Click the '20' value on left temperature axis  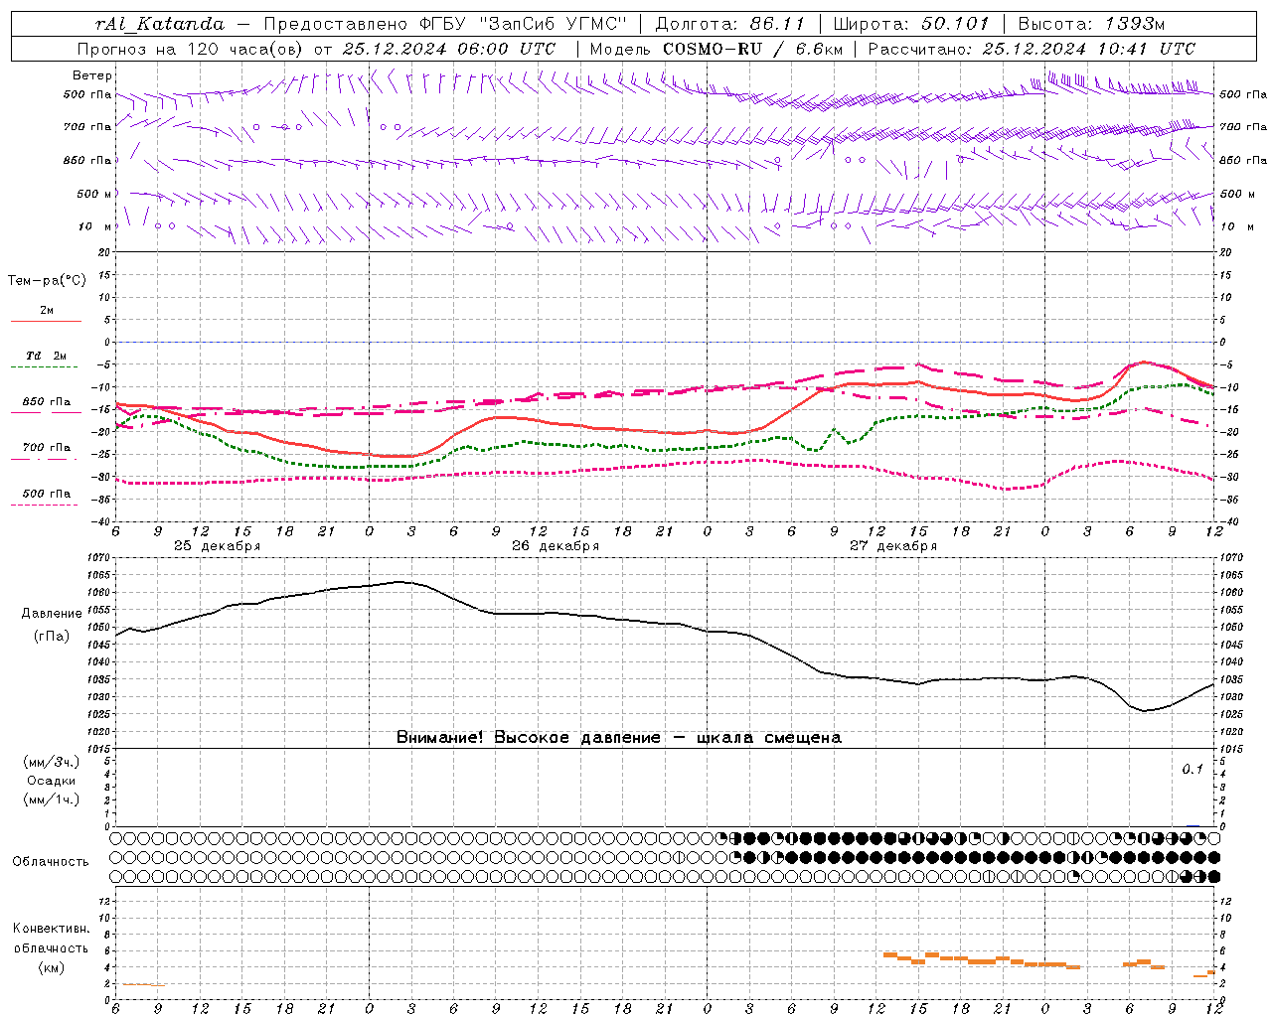[105, 252]
